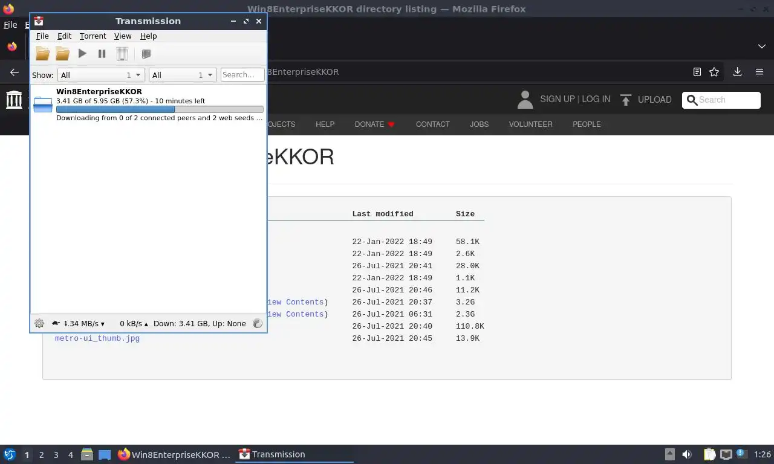Click the upload arrow icon

(x=626, y=100)
